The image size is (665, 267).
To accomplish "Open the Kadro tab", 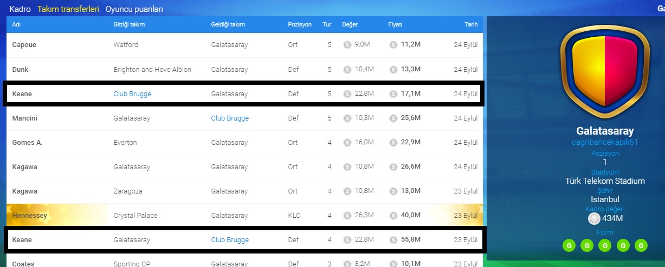I will (x=20, y=9).
